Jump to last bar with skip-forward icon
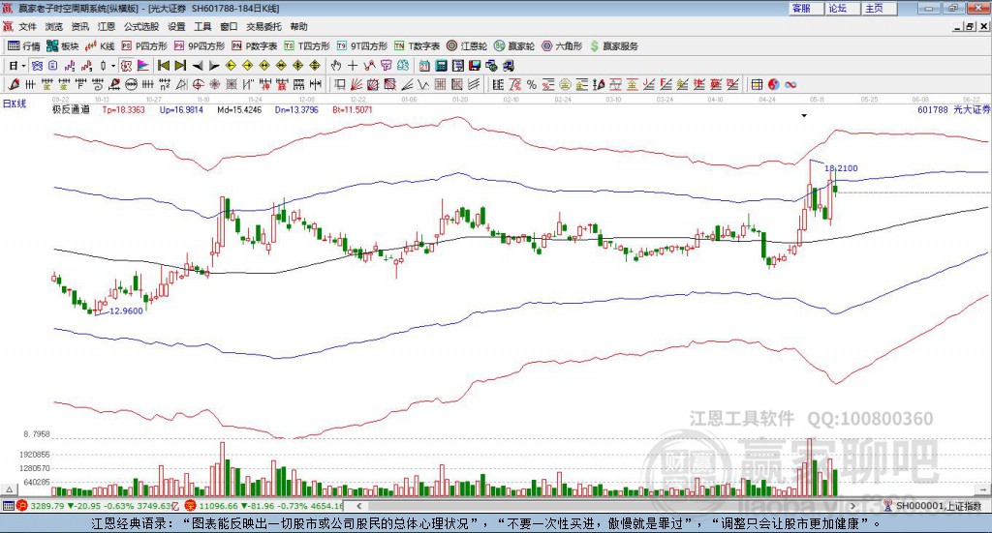Viewport: 992px width, 533px height. coord(180,65)
